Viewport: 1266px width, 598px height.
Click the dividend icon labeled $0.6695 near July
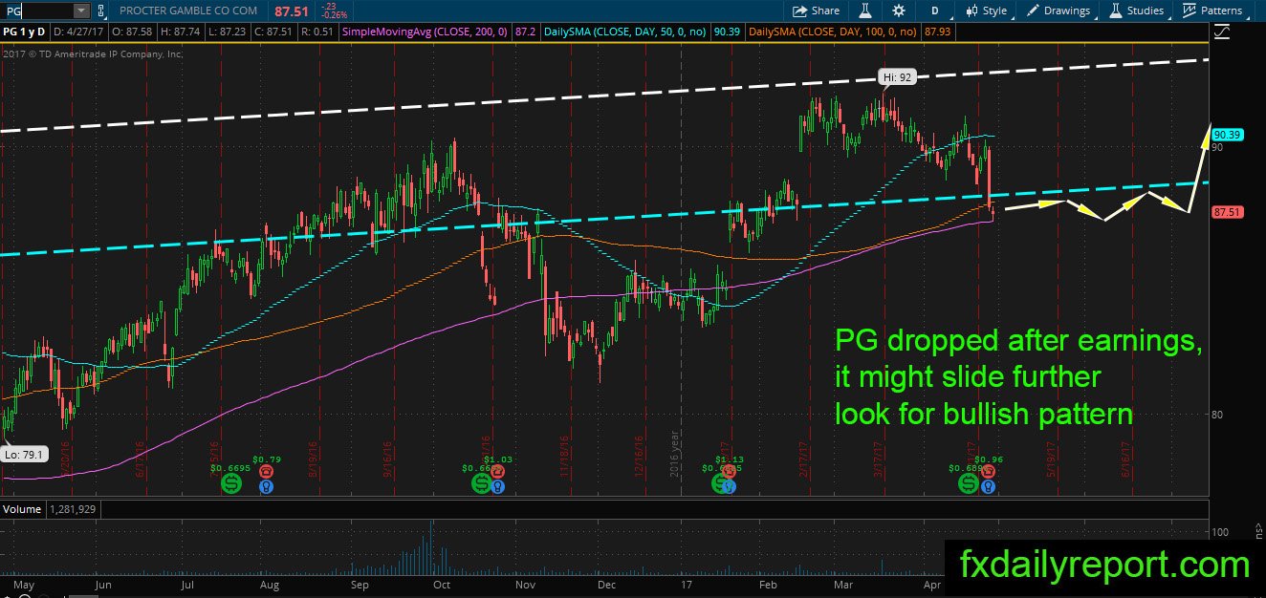pos(231,484)
